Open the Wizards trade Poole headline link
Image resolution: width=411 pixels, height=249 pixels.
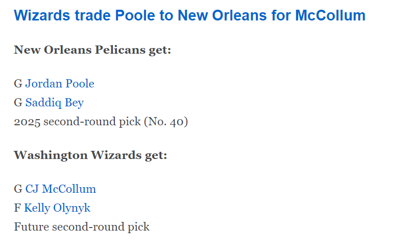[x=189, y=15]
